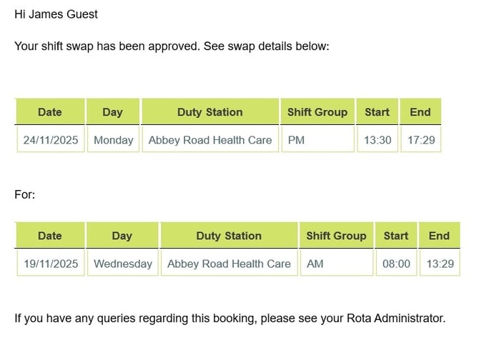Select the Monday day cell

pyautogui.click(x=113, y=140)
